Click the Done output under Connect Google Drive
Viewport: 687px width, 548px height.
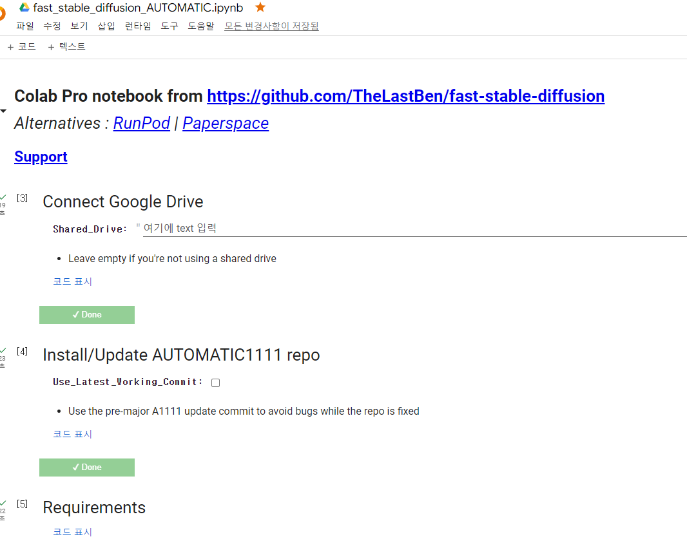tap(87, 315)
